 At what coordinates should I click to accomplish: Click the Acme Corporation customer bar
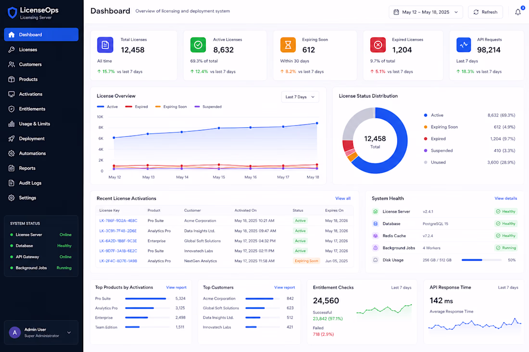[263, 298]
